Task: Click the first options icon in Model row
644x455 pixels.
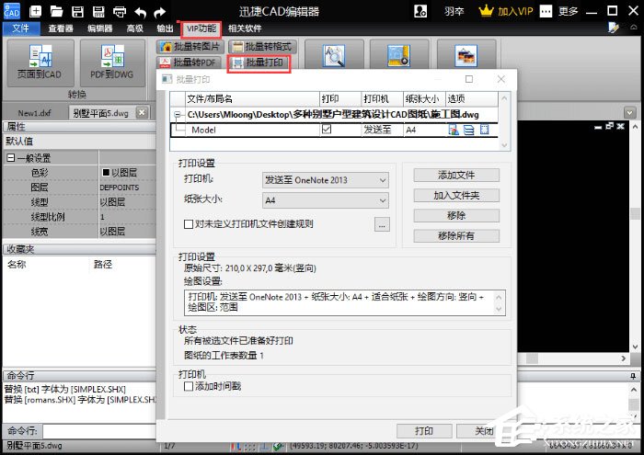Action: pyautogui.click(x=454, y=131)
